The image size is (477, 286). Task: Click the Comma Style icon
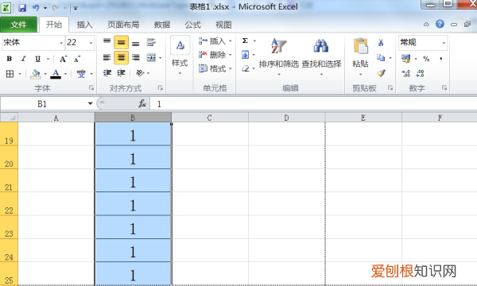[x=440, y=59]
